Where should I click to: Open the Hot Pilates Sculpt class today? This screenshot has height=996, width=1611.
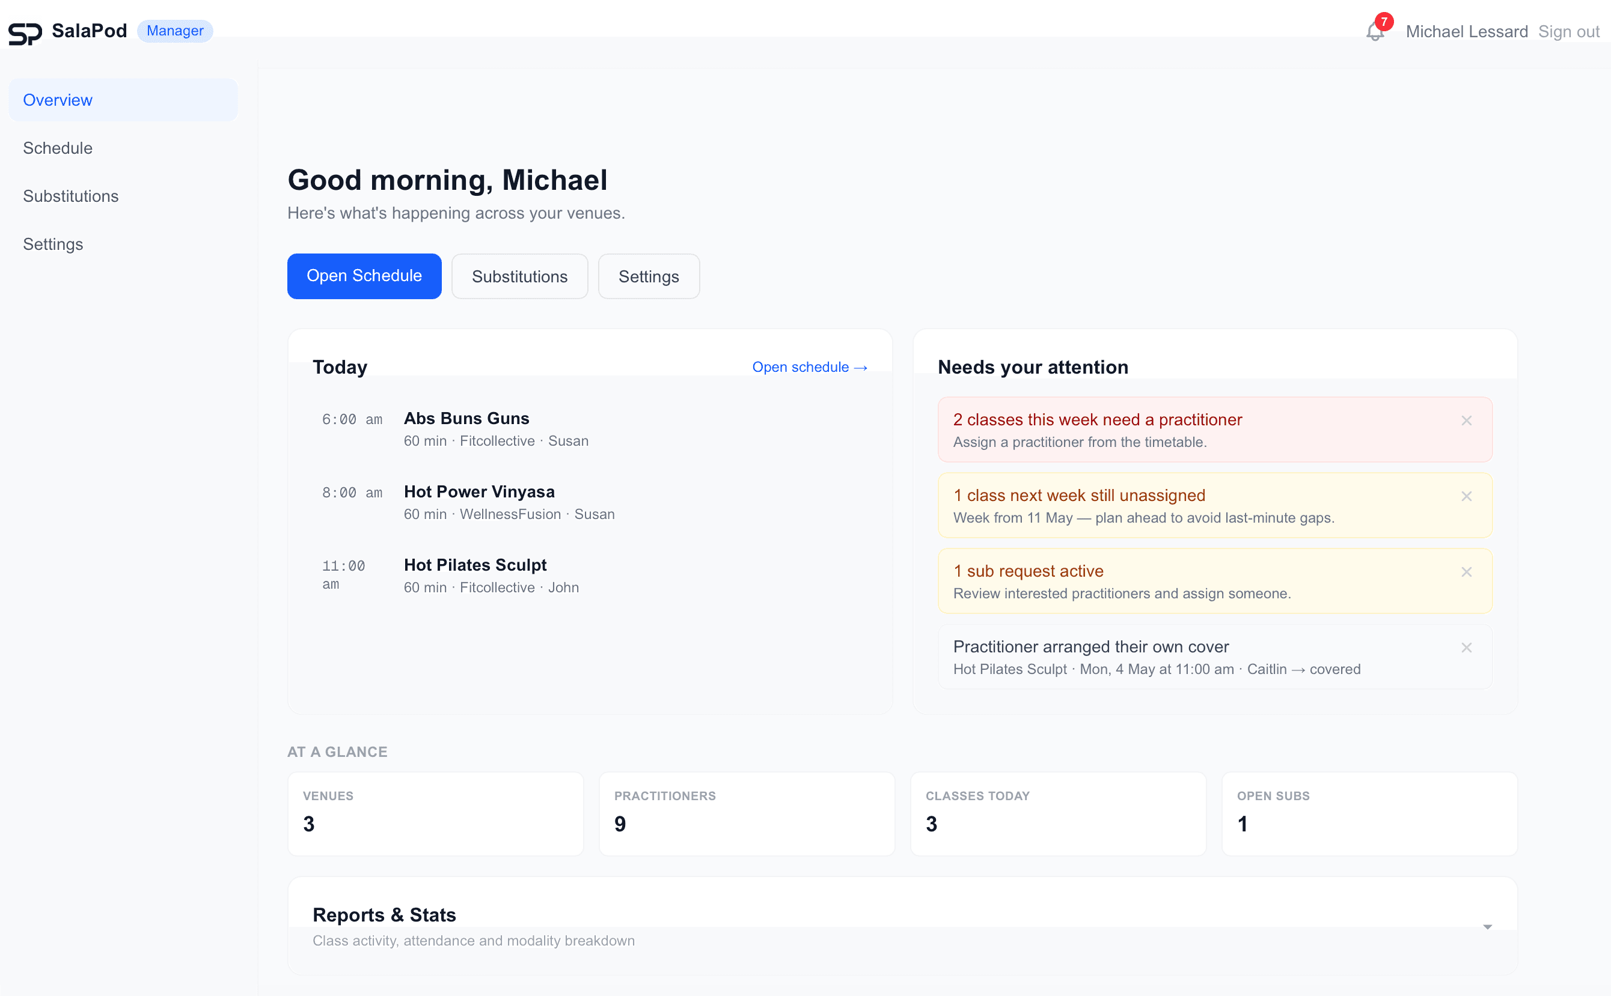pos(590,575)
